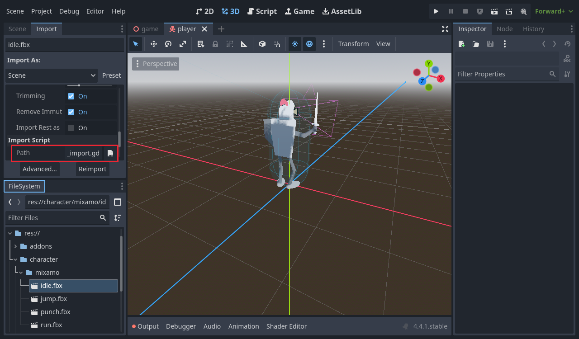Screen dimensions: 579x339
Task: Open Inspector history object list icon
Action: tap(567, 44)
